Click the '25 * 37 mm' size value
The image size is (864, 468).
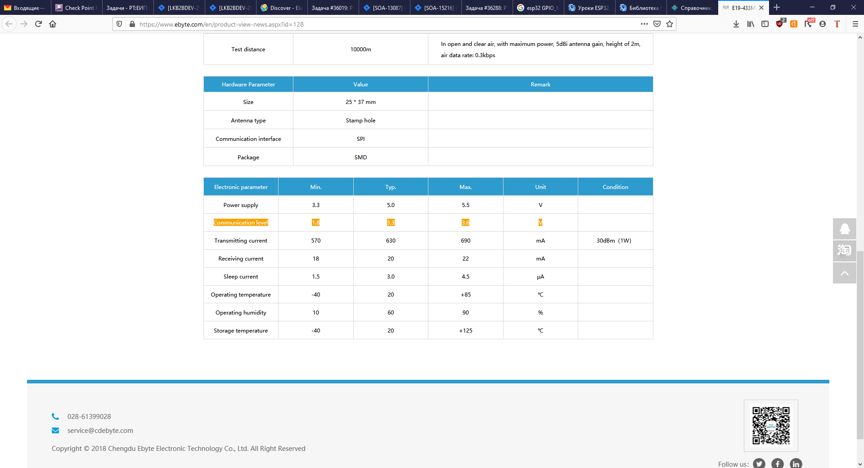(360, 102)
